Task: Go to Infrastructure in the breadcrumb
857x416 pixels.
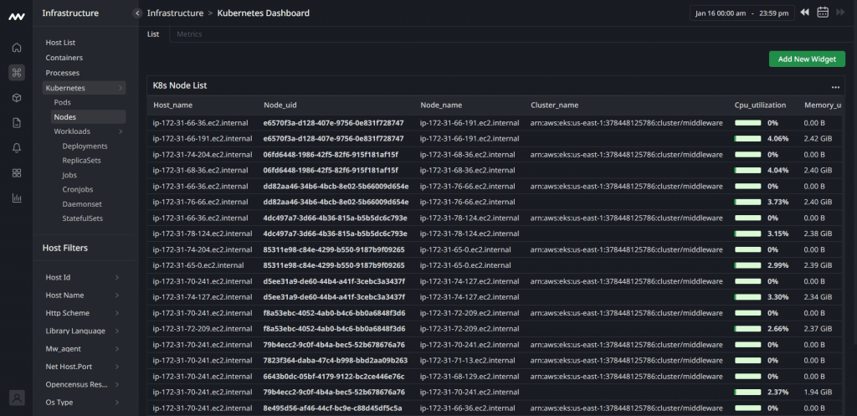Action: click(x=175, y=13)
